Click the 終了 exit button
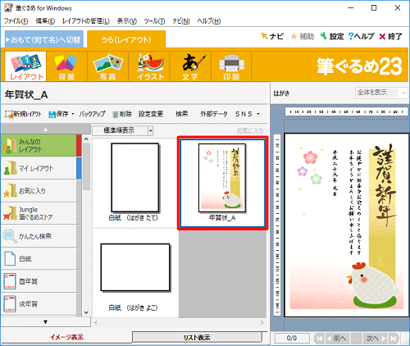This screenshot has height=346, width=410. coord(390,36)
